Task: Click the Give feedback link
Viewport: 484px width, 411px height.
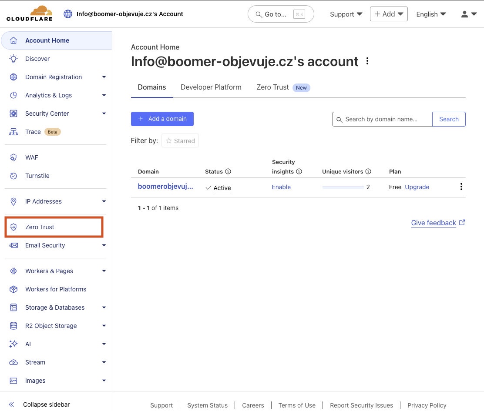Action: click(x=434, y=223)
